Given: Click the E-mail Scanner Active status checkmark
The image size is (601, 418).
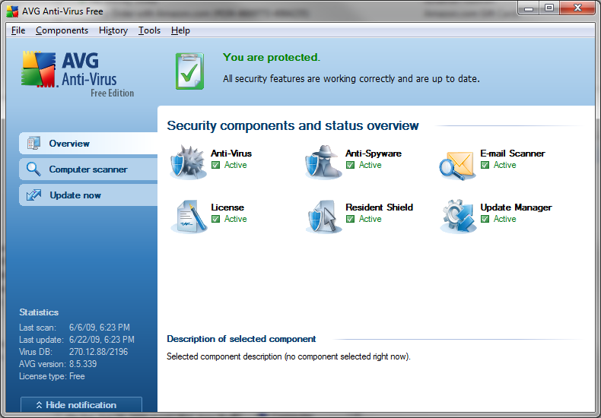Looking at the screenshot, I should [x=485, y=165].
